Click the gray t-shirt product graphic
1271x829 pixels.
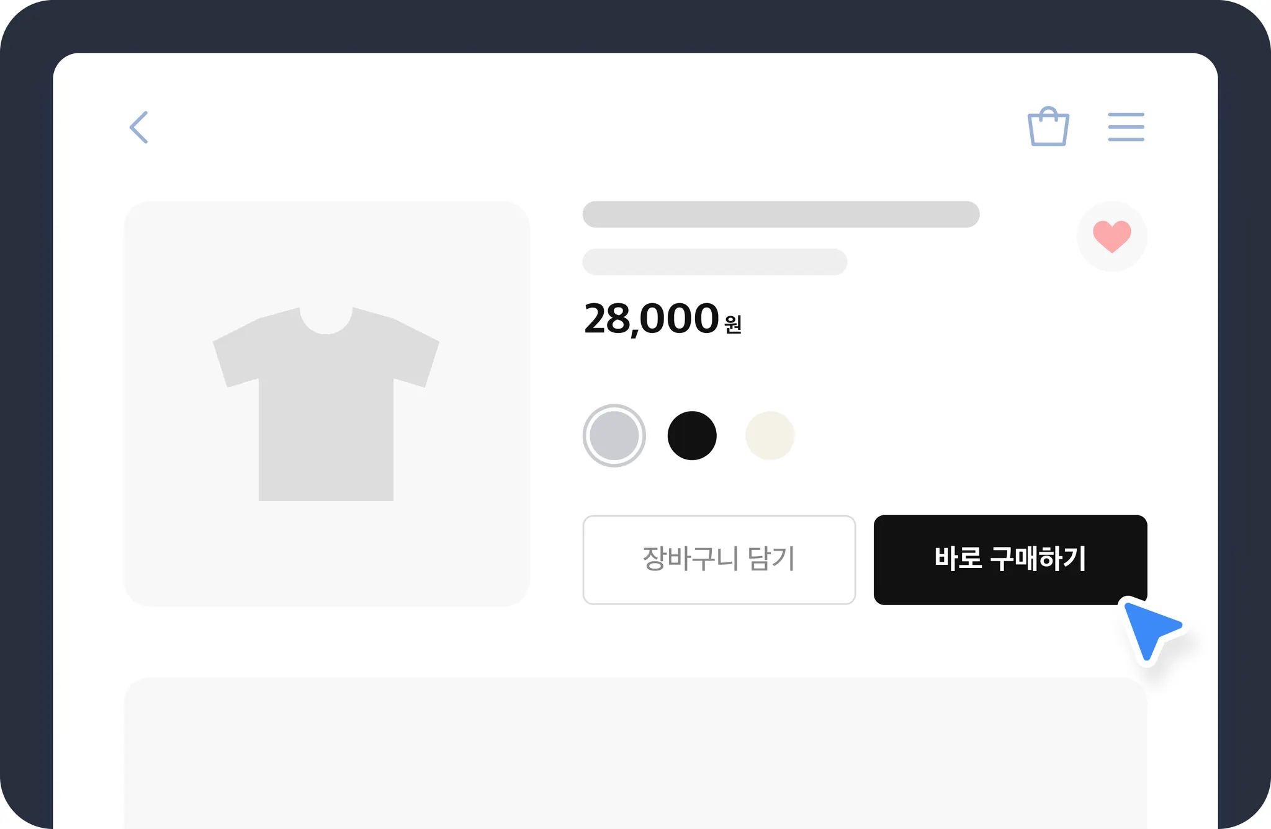(x=326, y=422)
